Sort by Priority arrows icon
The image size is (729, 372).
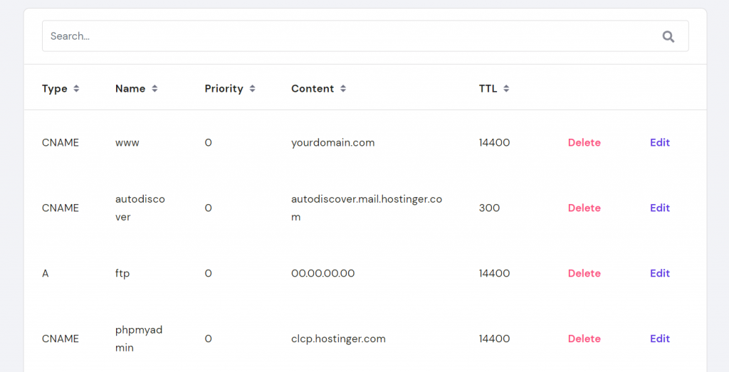pos(252,89)
